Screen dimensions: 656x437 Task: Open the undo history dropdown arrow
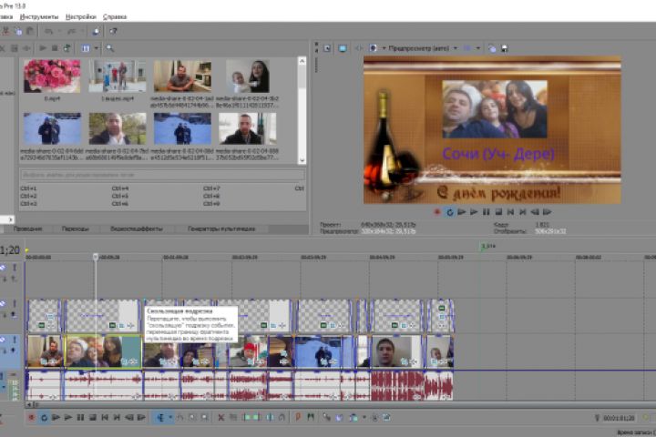(59, 31)
